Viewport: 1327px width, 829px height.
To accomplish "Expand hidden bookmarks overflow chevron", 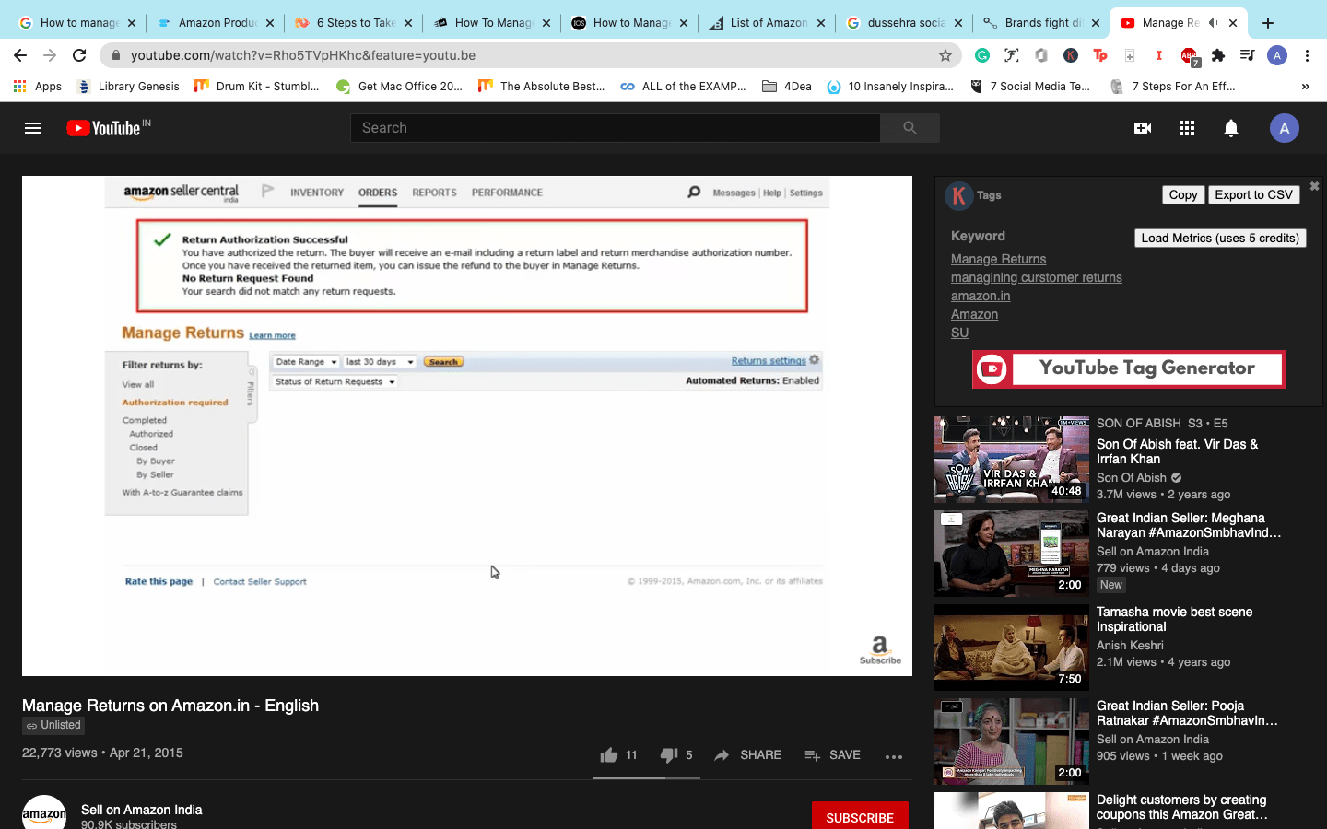I will [1305, 87].
